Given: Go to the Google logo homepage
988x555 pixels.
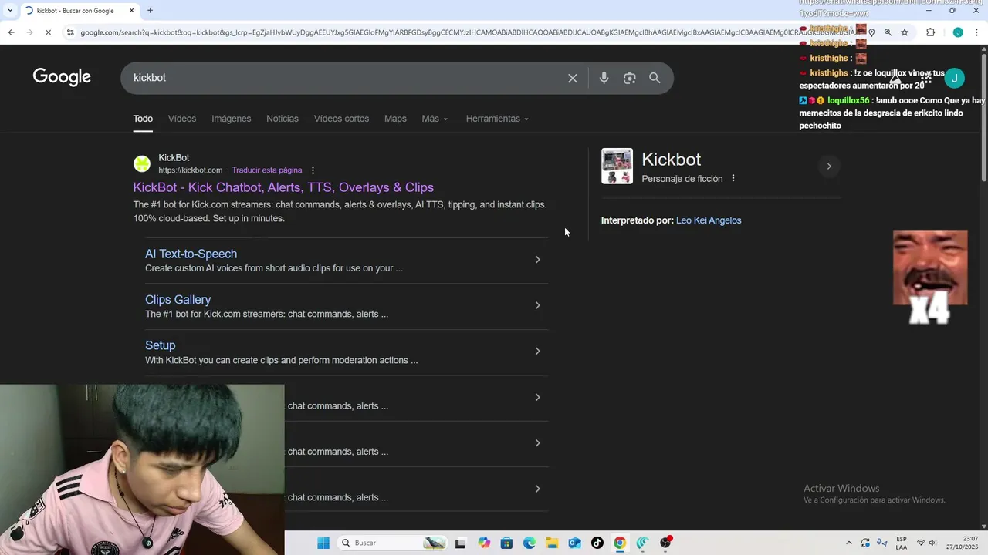Looking at the screenshot, I should click(62, 77).
